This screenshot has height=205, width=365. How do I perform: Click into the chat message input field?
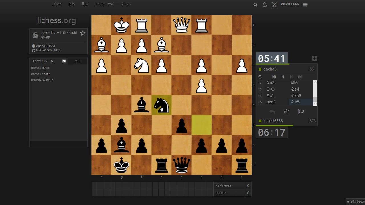click(x=58, y=144)
